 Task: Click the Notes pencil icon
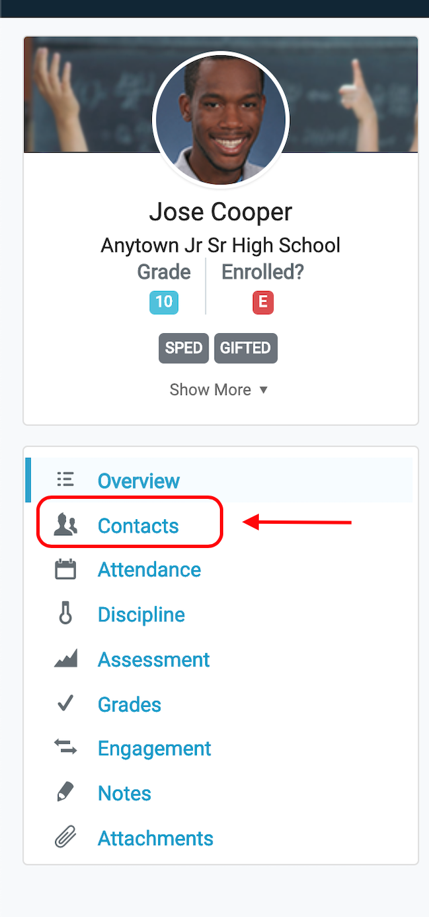(65, 792)
